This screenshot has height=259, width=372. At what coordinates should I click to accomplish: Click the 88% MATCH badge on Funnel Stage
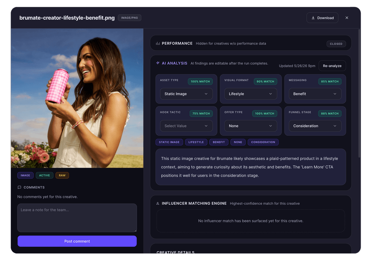(330, 114)
